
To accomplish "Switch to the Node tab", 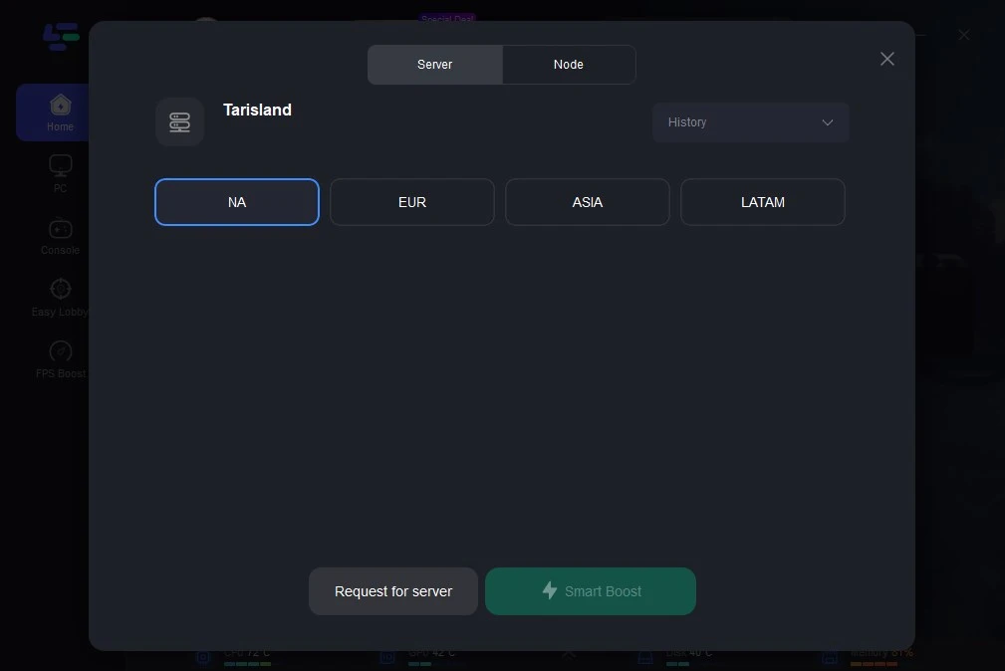I will tap(569, 64).
